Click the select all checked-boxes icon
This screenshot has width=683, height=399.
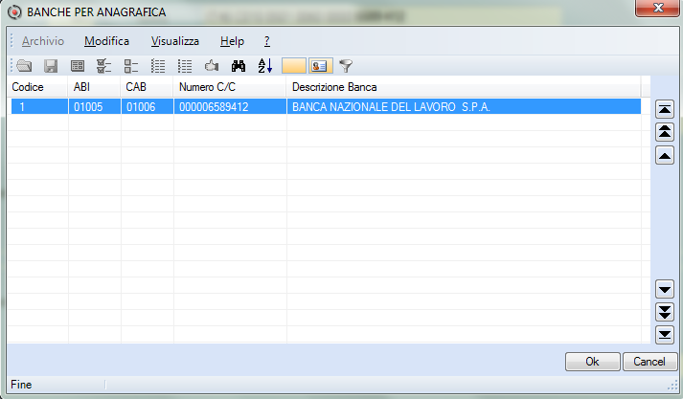click(x=104, y=66)
